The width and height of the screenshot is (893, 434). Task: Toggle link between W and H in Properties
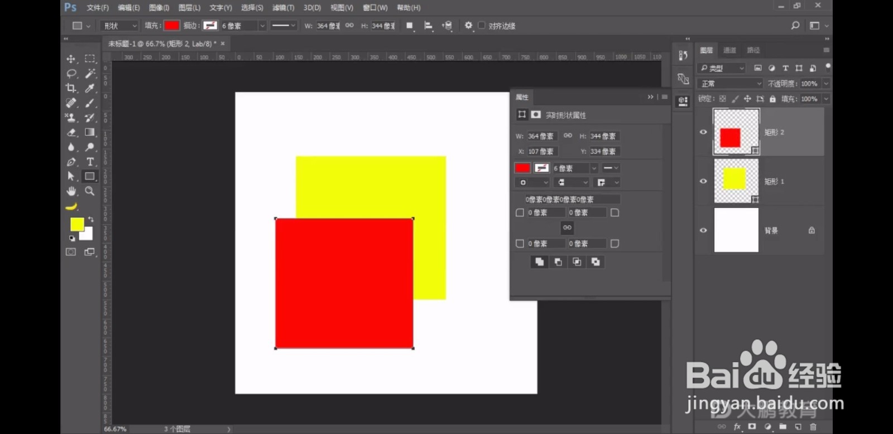click(568, 136)
